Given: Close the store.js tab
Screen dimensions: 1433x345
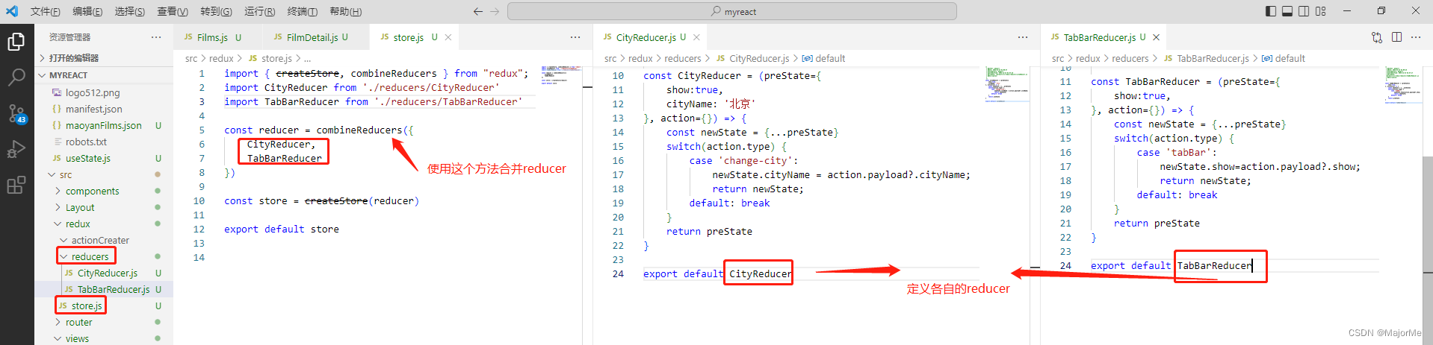Looking at the screenshot, I should click(448, 37).
